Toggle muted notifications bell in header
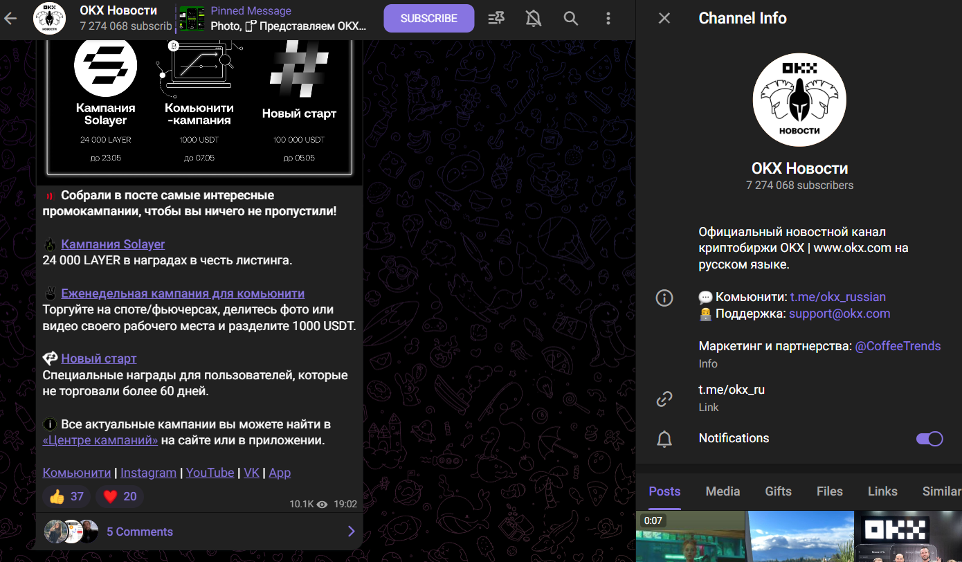The image size is (962, 562). [534, 19]
